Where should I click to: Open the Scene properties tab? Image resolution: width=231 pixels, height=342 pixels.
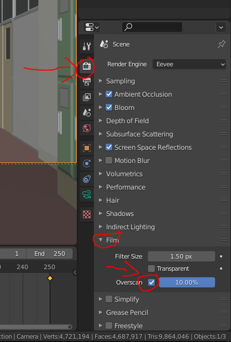[x=87, y=113]
